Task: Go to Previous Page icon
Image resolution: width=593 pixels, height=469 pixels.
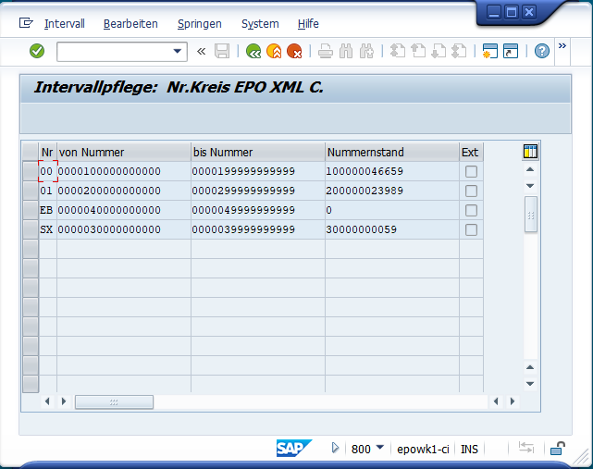Action: click(418, 51)
